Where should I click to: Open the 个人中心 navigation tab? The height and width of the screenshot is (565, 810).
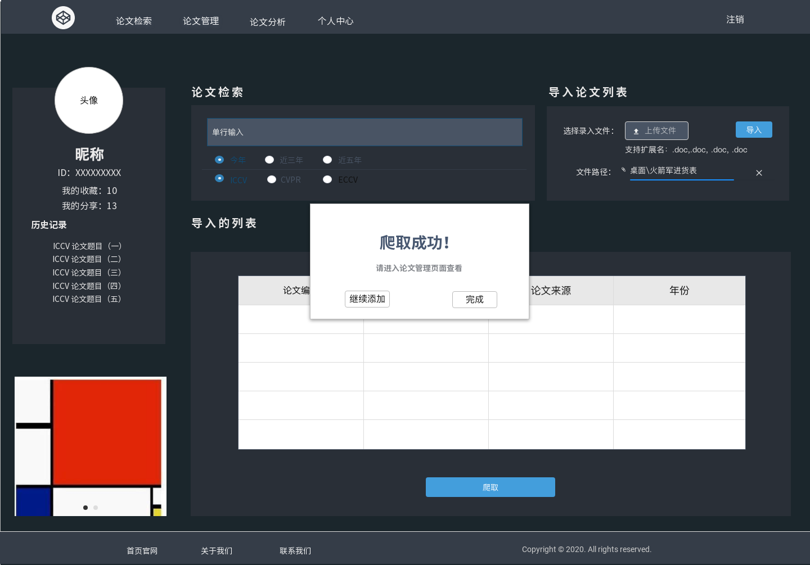point(336,21)
